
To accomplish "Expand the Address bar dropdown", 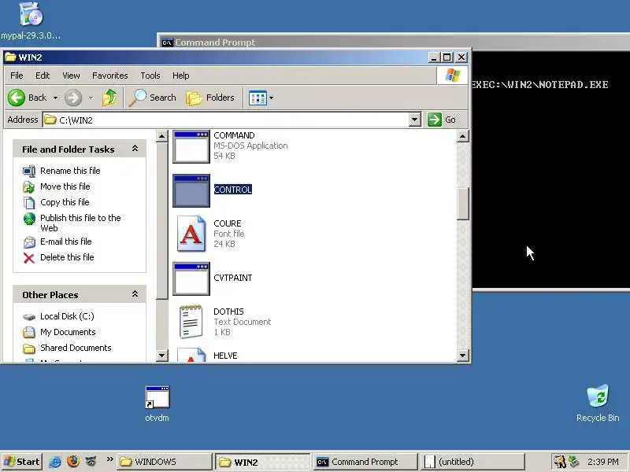I will click(x=415, y=120).
